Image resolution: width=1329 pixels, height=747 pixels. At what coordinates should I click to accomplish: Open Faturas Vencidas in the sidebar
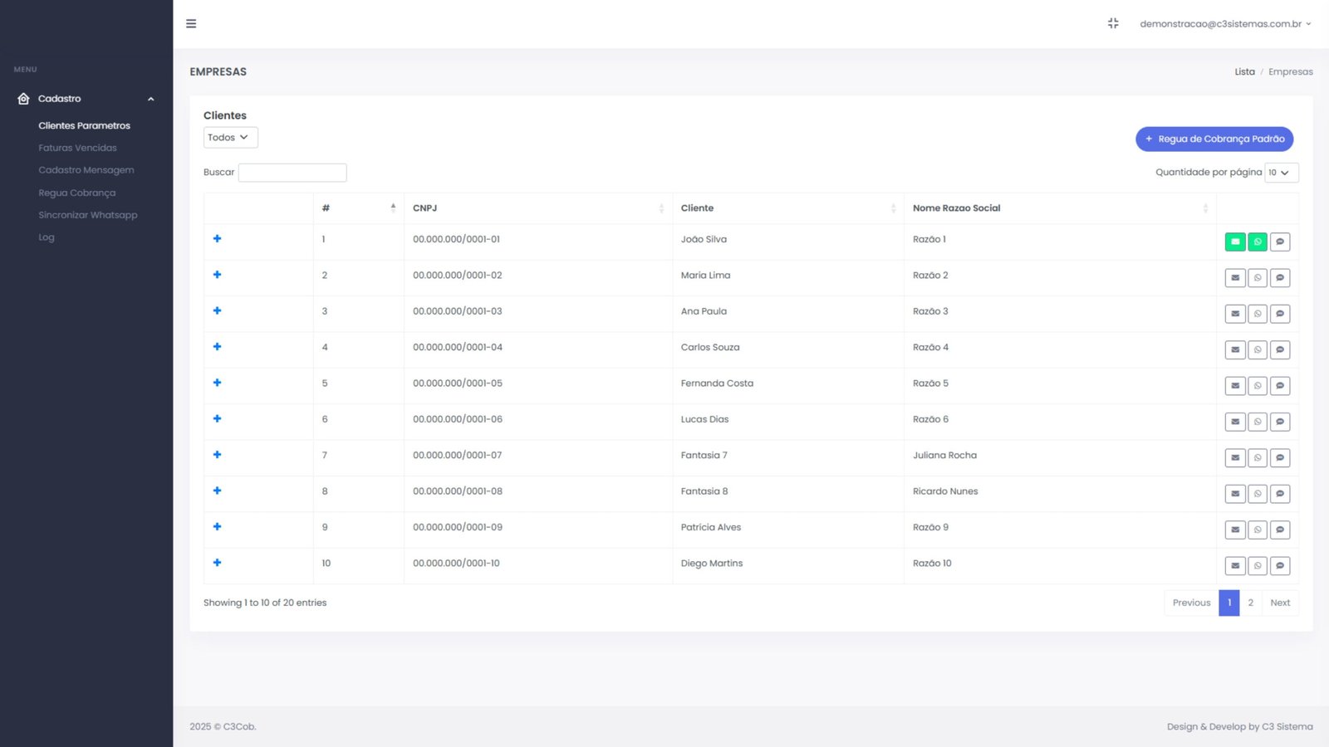pyautogui.click(x=77, y=148)
